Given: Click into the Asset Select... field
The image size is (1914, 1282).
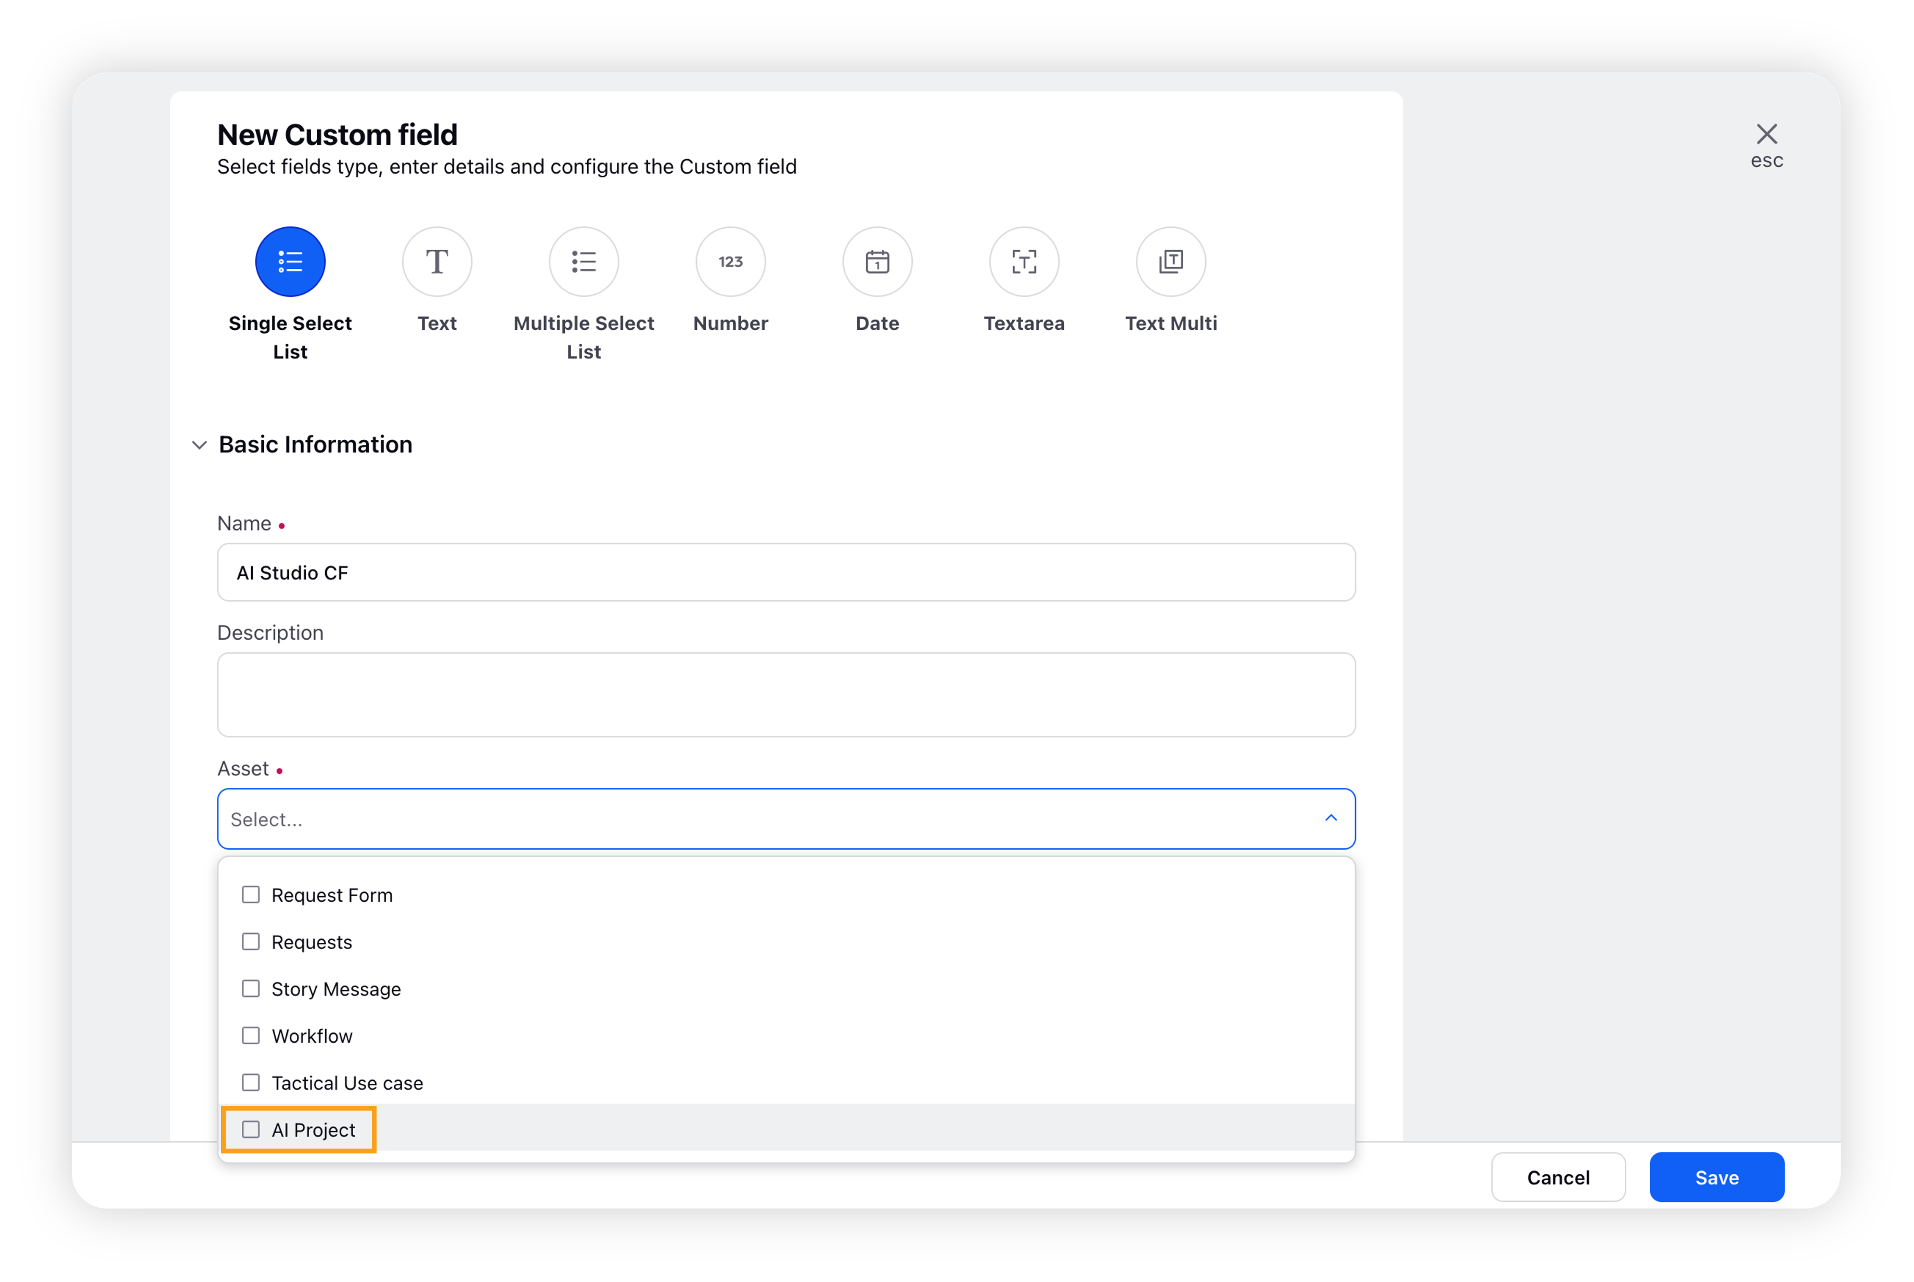Looking at the screenshot, I should click(786, 819).
